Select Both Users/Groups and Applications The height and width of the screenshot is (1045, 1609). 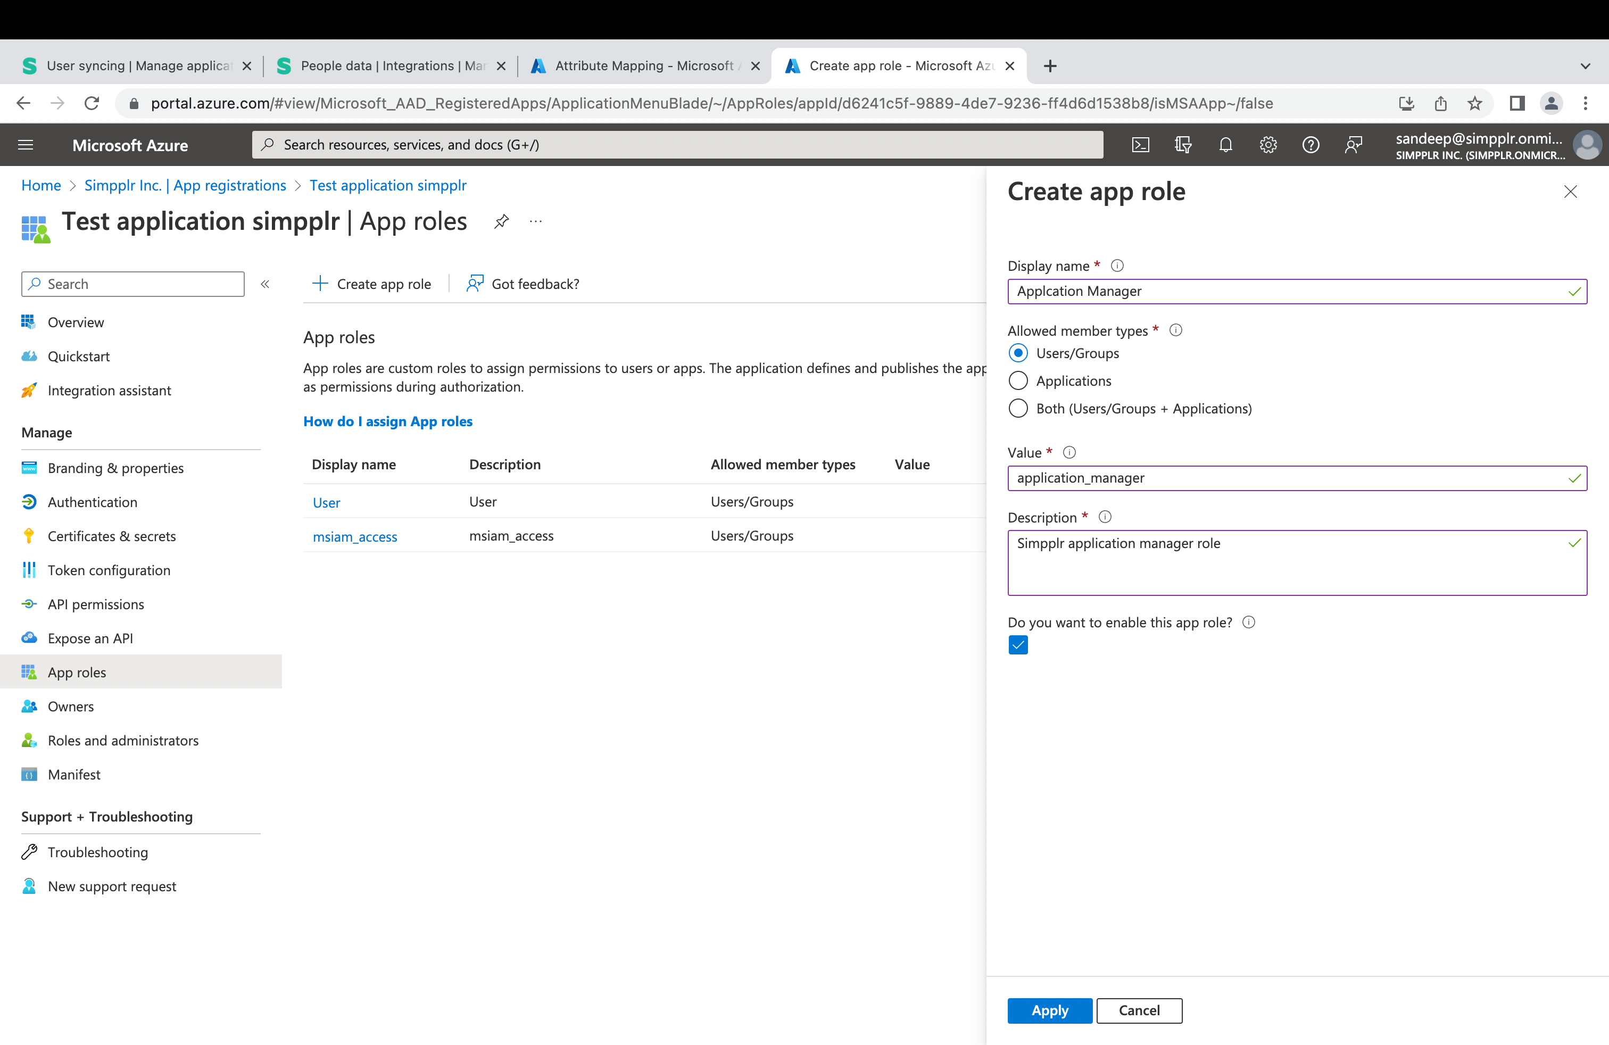(1018, 408)
